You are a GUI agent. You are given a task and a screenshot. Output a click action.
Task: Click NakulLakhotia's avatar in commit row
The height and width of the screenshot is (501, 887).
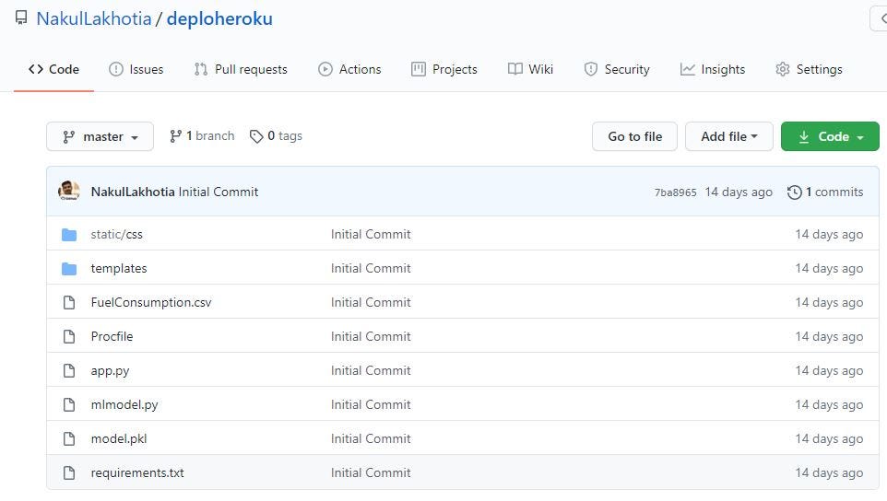[69, 191]
